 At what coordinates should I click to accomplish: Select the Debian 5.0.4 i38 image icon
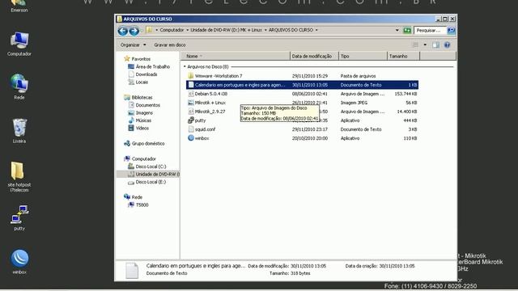point(191,94)
